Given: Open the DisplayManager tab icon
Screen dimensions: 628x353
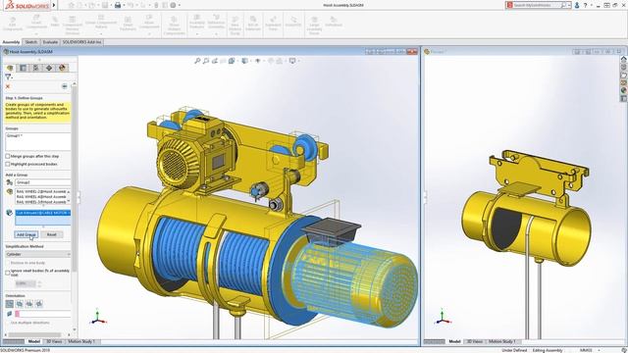Looking at the screenshot, I should pos(62,68).
